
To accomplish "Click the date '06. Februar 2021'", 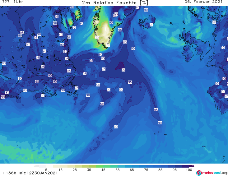I will (203, 2).
